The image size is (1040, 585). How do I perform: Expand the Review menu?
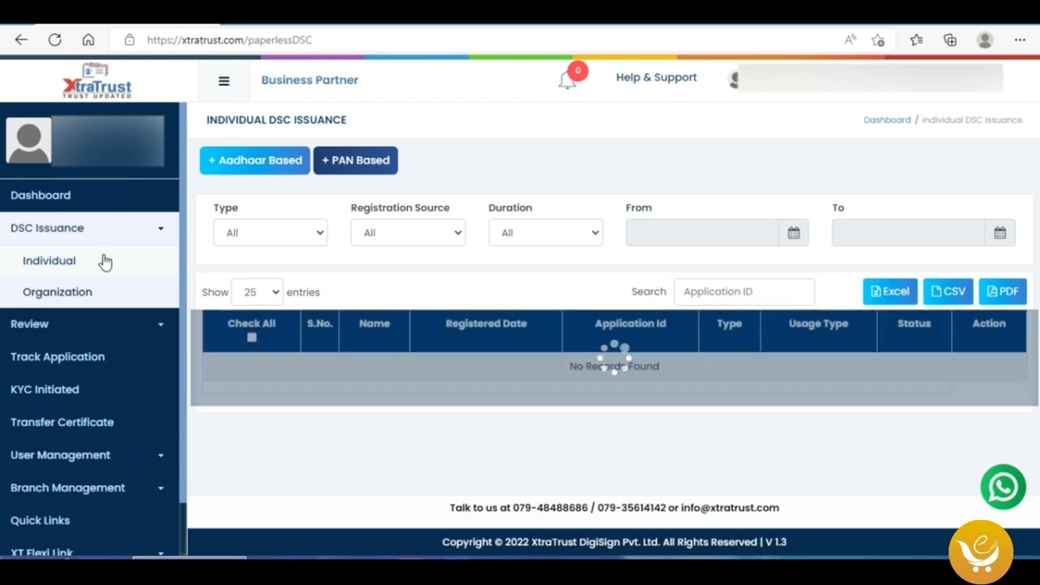coord(89,324)
